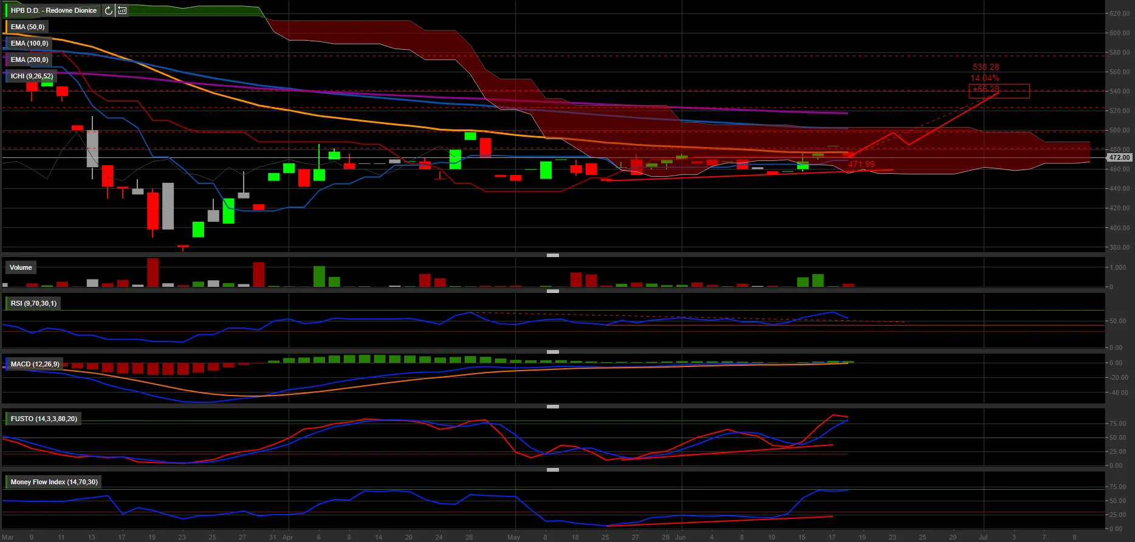
Task: Click the divider handle between Volume and RSI
Action: pos(552,291)
